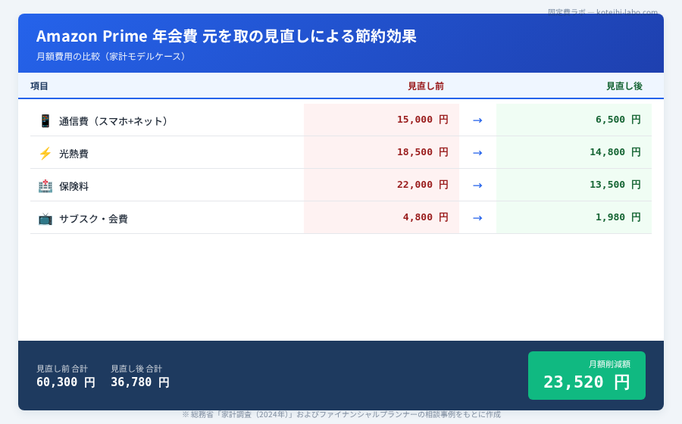The image size is (682, 424).
Task: Click the hospital icon beside 保険料
Action: coord(45,186)
